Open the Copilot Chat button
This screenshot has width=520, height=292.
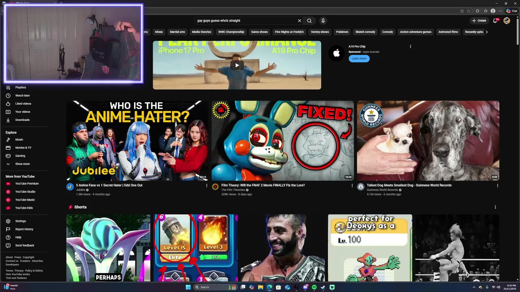point(511,11)
